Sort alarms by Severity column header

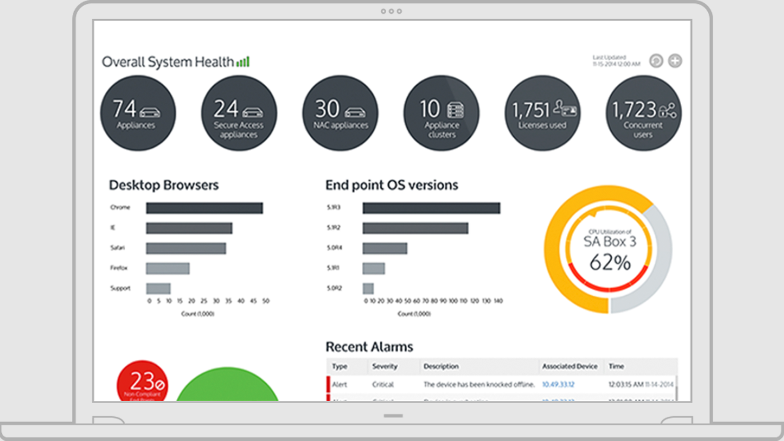click(385, 366)
